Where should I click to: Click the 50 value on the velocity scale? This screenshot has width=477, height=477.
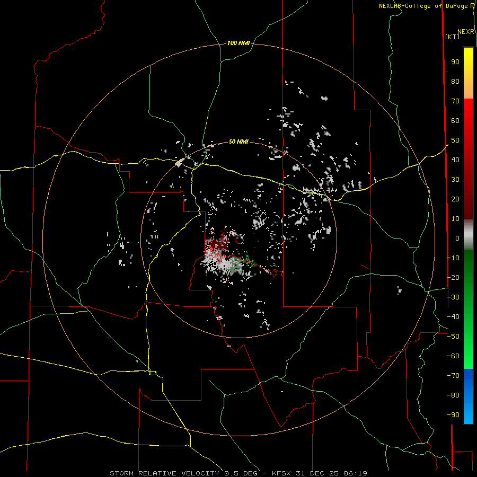tap(455, 140)
